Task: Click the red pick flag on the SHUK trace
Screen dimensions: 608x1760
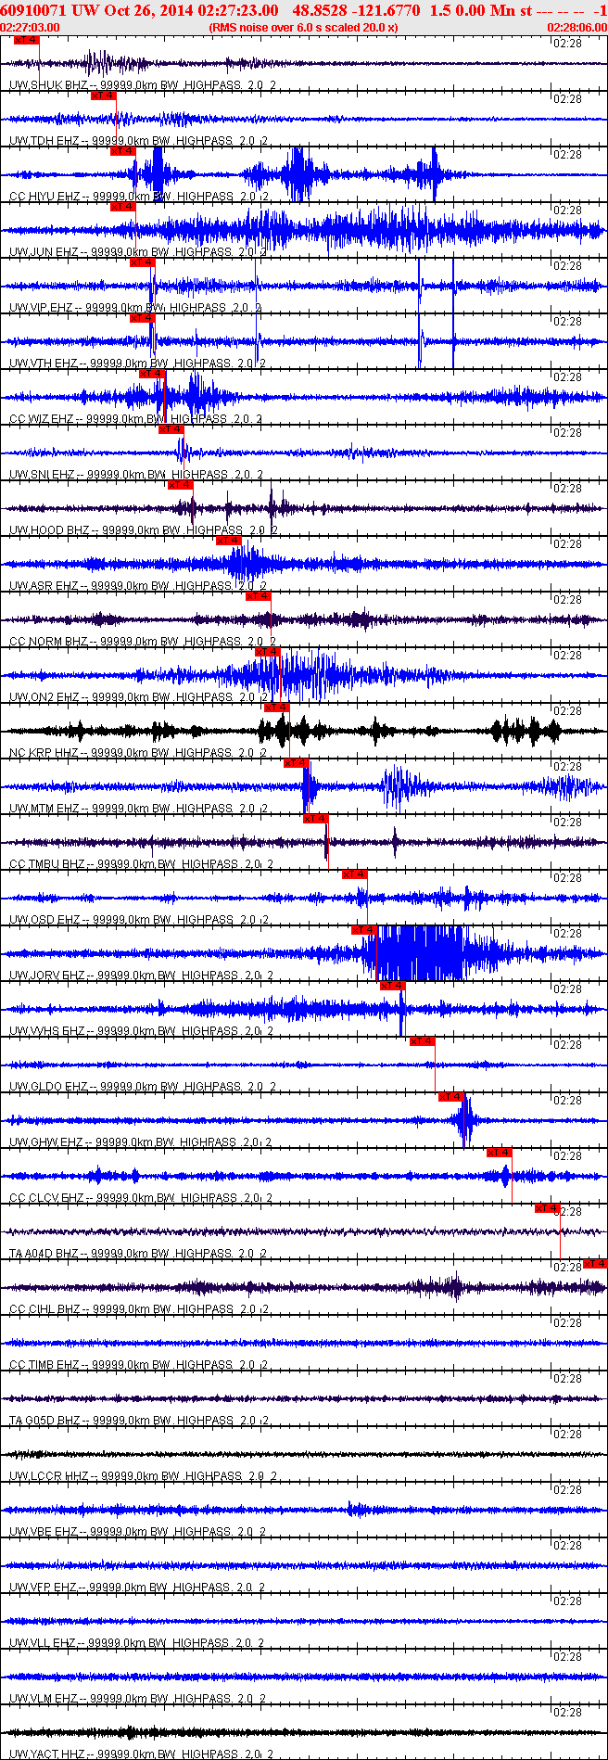Action: pyautogui.click(x=27, y=40)
